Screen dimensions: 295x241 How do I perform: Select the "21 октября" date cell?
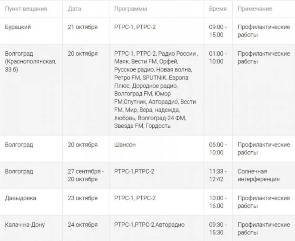[83, 27]
